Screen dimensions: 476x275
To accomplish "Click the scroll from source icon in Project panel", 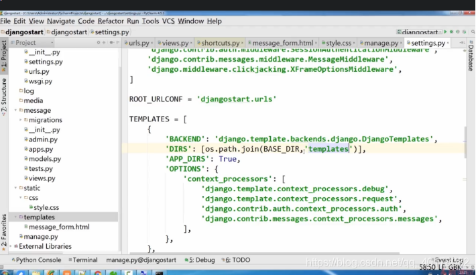I will point(99,42).
